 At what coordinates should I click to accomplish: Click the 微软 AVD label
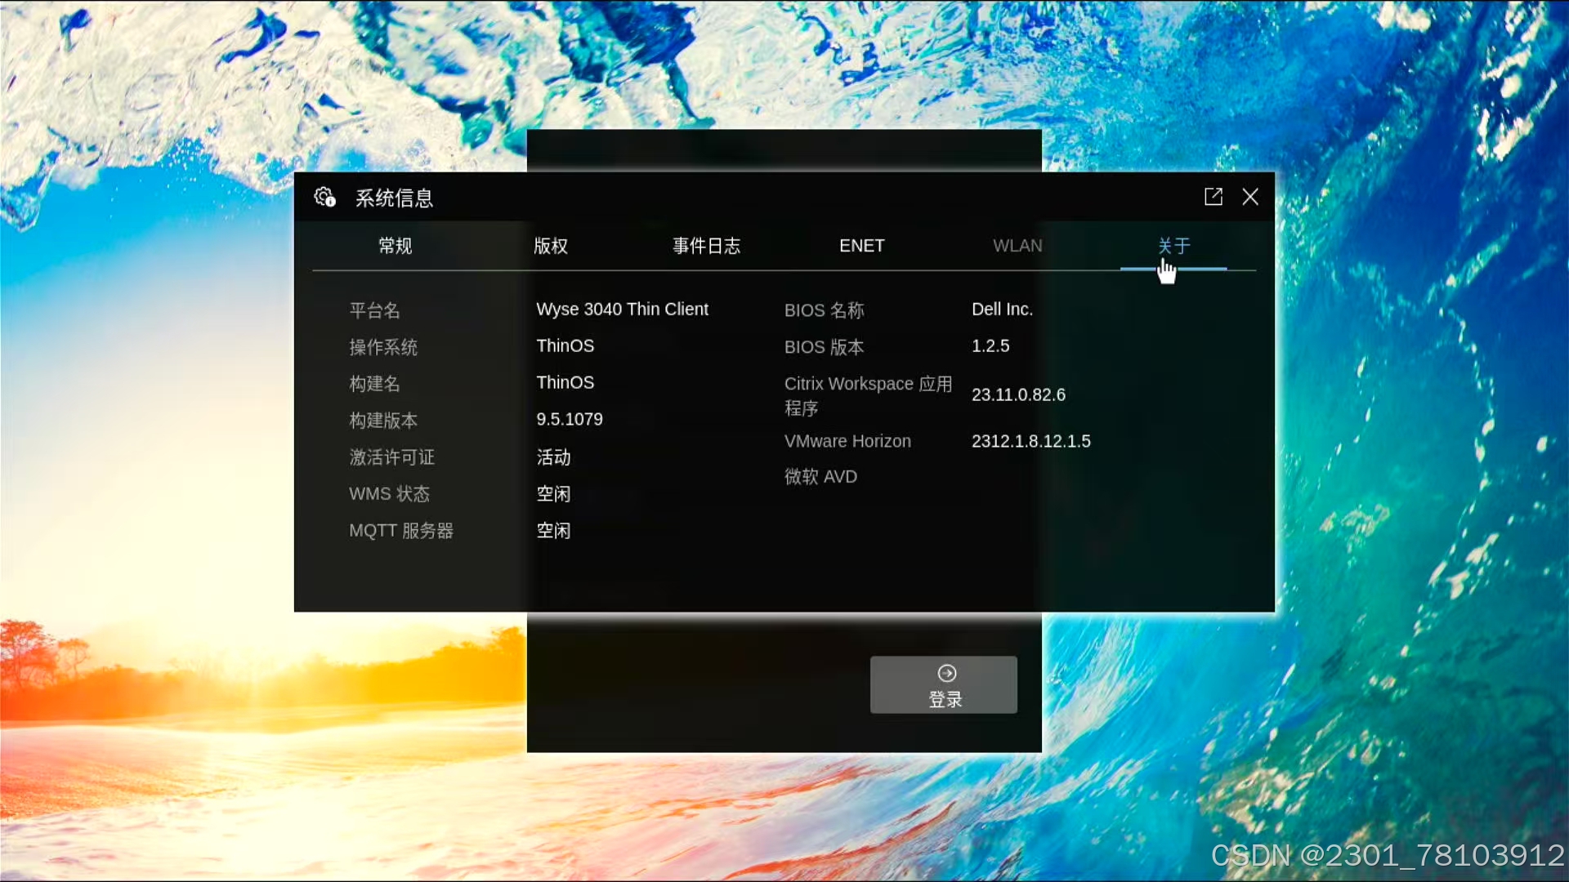(820, 477)
